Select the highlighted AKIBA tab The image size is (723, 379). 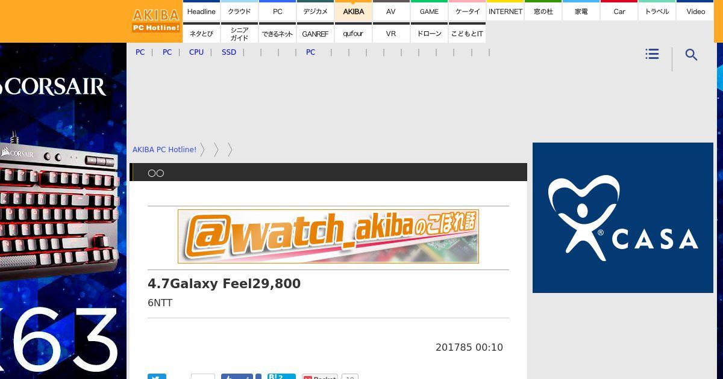click(x=353, y=11)
